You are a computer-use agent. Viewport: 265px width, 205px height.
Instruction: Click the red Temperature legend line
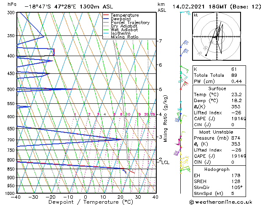(x=106, y=15)
